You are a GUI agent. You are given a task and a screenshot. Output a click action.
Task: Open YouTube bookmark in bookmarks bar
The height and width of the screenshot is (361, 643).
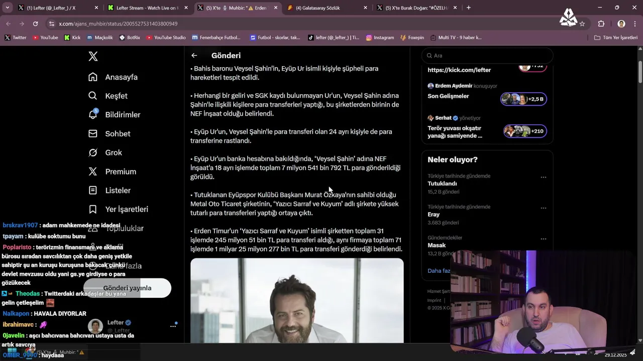(x=45, y=38)
